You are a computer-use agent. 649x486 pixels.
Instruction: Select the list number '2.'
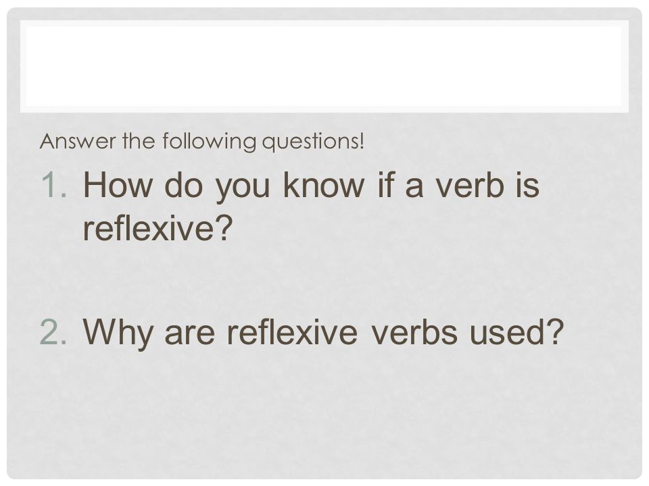(53, 331)
